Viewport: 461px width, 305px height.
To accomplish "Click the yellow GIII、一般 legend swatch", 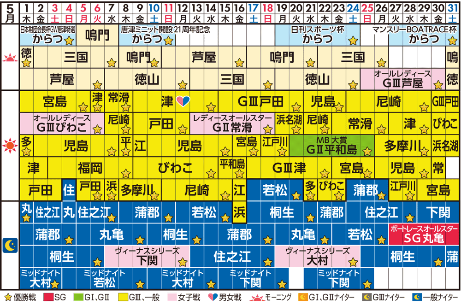I will [x=123, y=297].
